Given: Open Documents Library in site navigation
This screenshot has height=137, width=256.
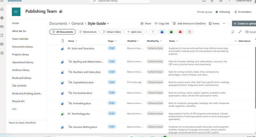Looking at the screenshot, I should (x=22, y=47).
